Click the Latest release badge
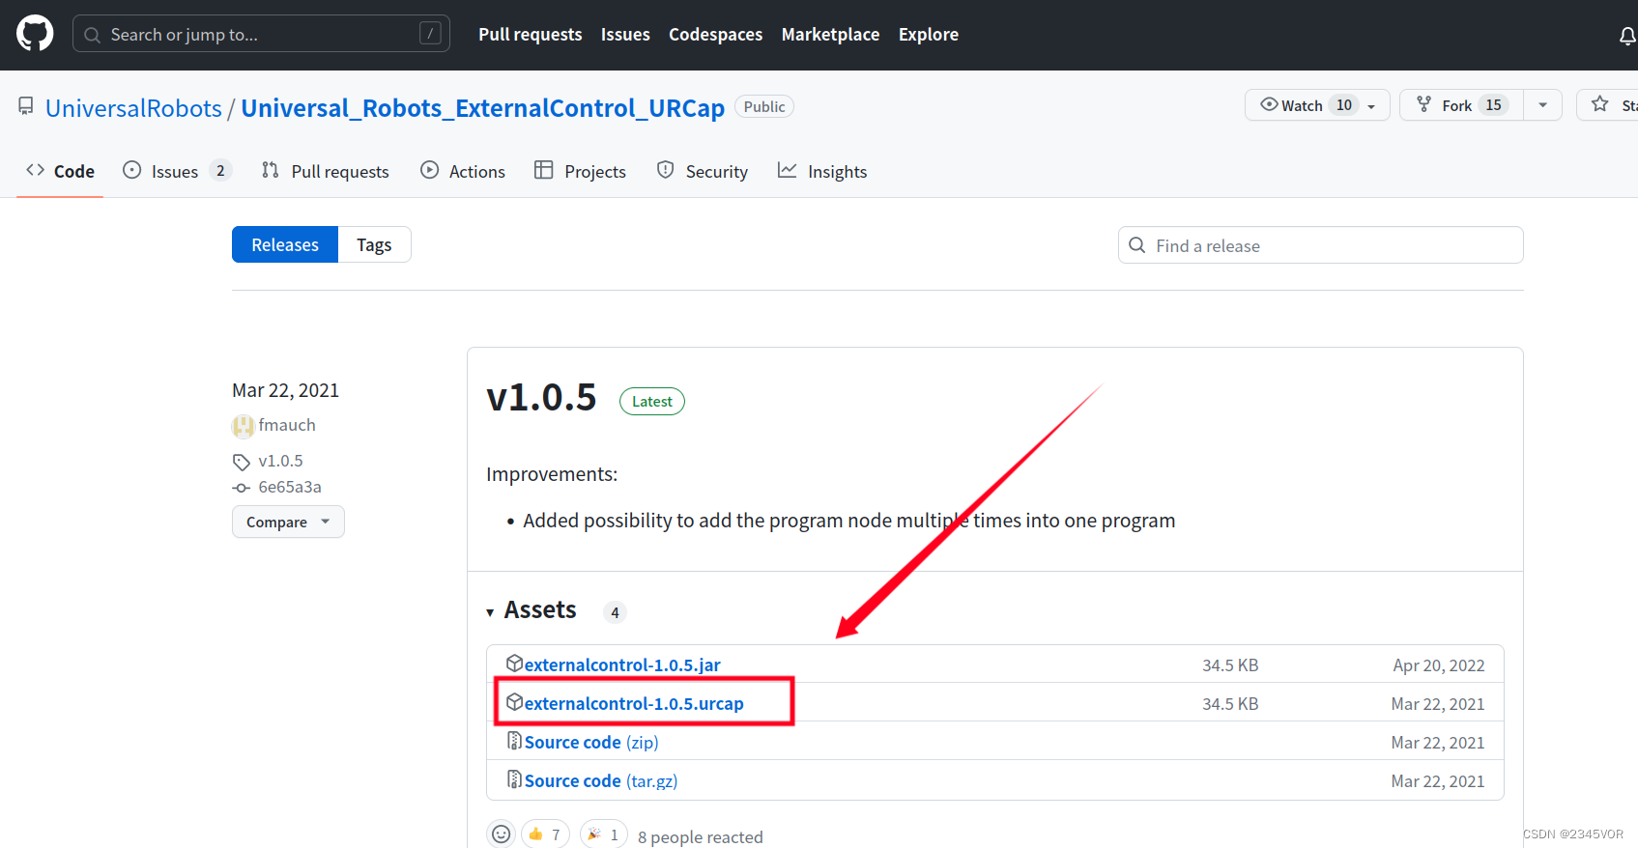 (x=652, y=401)
